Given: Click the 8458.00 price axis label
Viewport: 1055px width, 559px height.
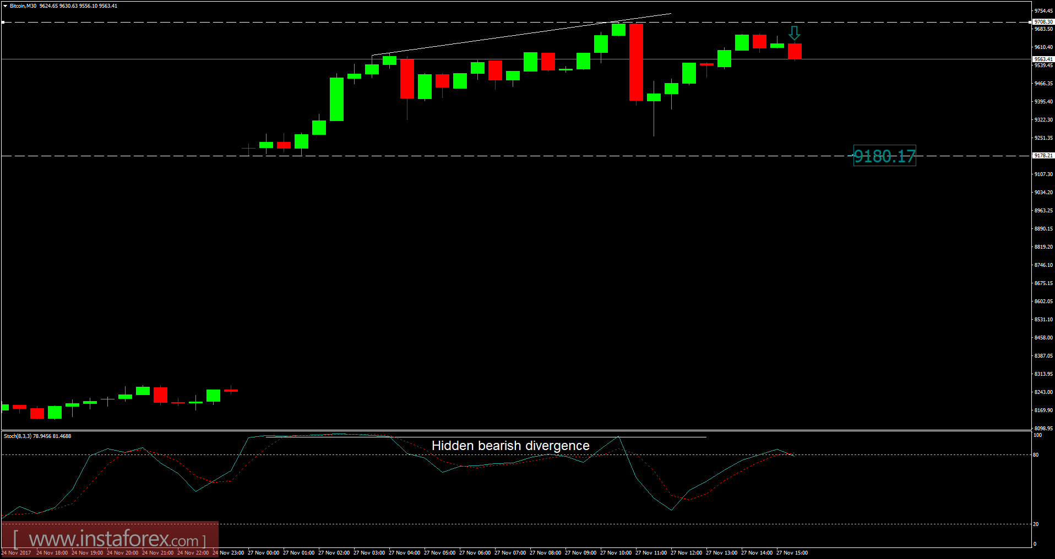Looking at the screenshot, I should point(1043,338).
